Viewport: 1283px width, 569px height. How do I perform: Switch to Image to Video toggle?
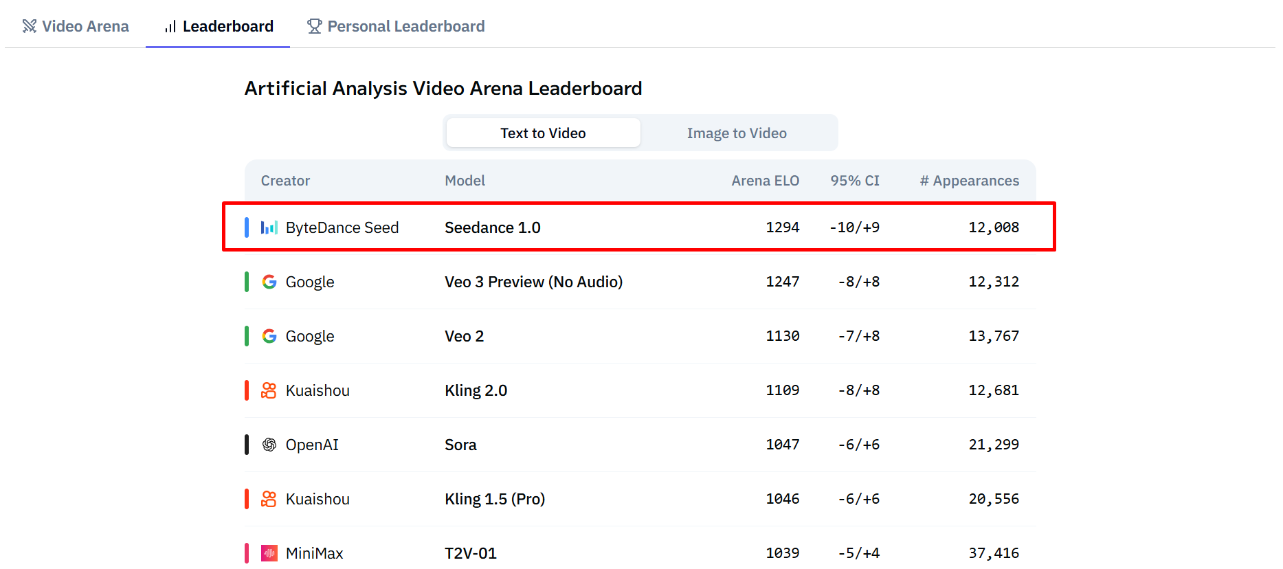(737, 133)
